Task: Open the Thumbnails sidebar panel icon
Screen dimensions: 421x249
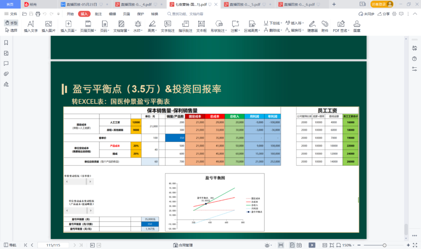Action: coord(6,53)
